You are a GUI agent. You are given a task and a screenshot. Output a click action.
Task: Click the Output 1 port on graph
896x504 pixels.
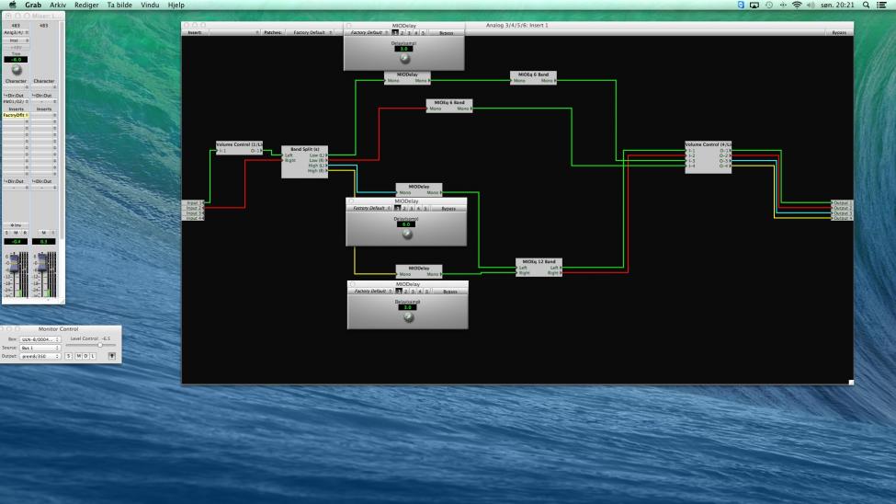click(x=842, y=203)
